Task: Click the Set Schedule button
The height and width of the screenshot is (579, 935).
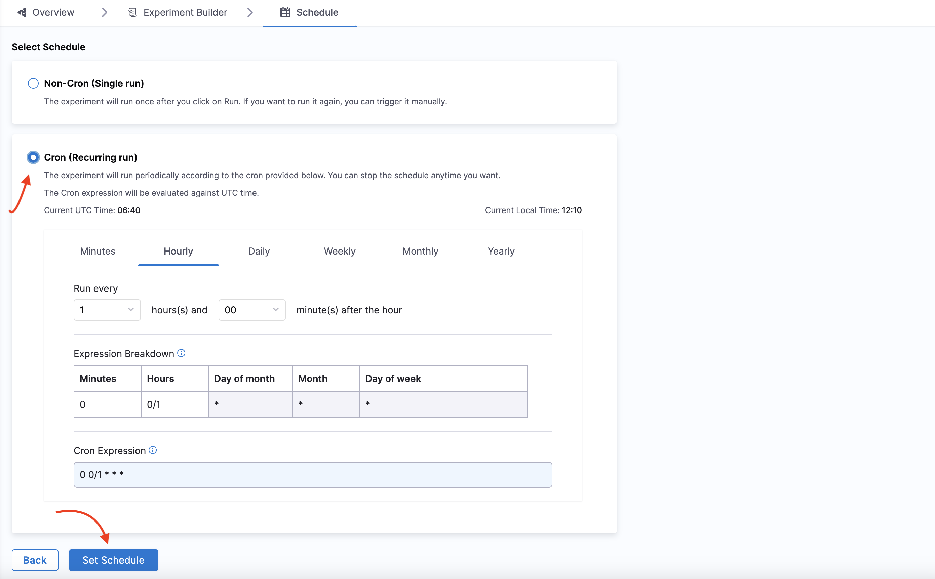Action: click(114, 559)
